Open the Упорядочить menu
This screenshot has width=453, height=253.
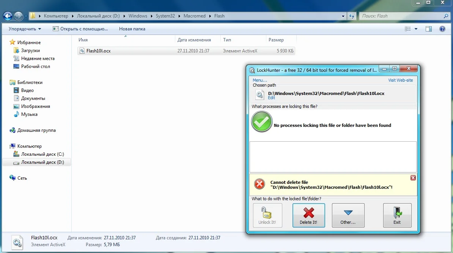tap(25, 29)
